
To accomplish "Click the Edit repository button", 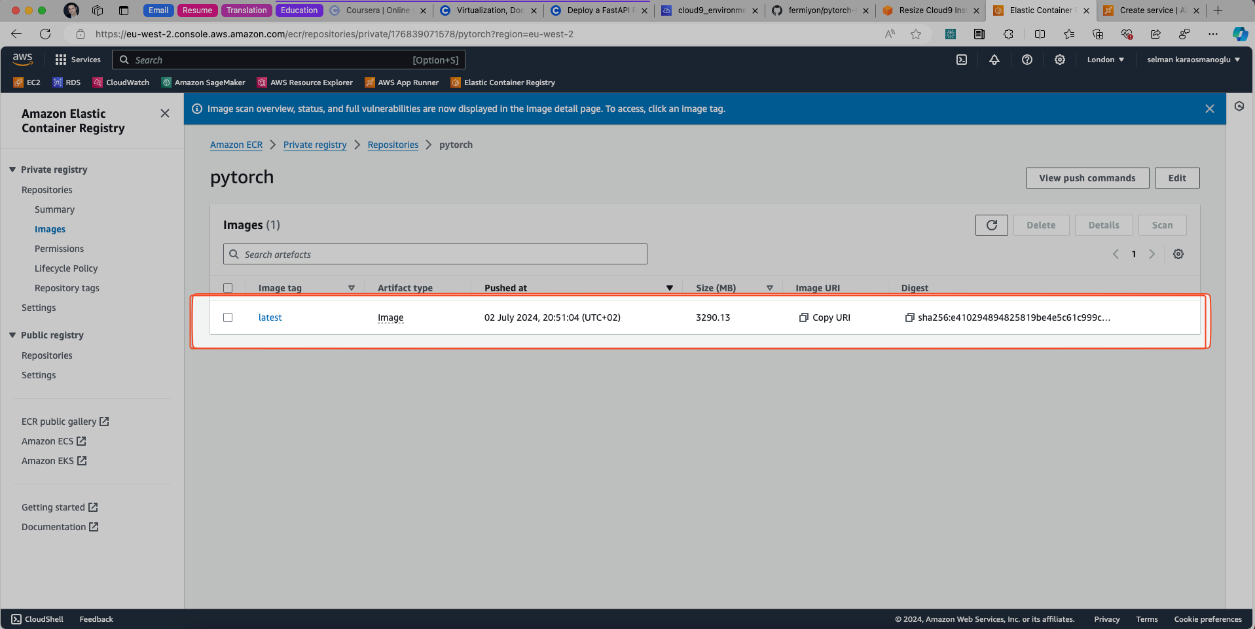I will [1177, 178].
